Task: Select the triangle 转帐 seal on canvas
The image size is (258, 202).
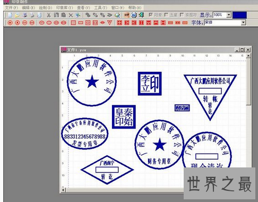Action: (210, 97)
